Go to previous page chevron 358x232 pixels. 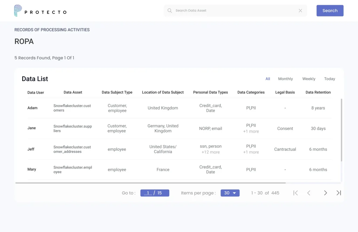309,193
